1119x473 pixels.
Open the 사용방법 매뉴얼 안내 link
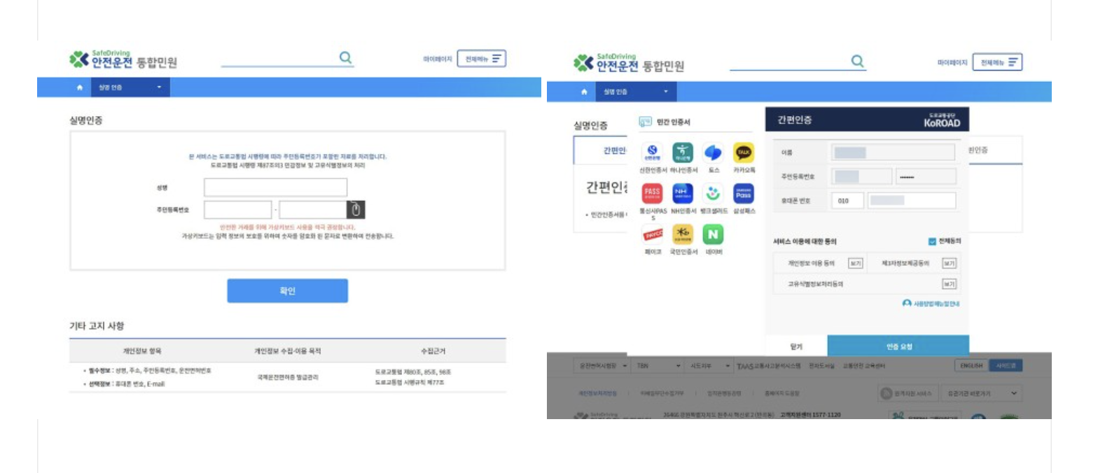click(931, 304)
